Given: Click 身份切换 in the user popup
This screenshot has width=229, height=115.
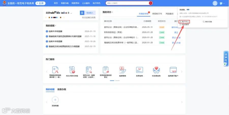Looking at the screenshot, I should pyautogui.click(x=207, y=22).
